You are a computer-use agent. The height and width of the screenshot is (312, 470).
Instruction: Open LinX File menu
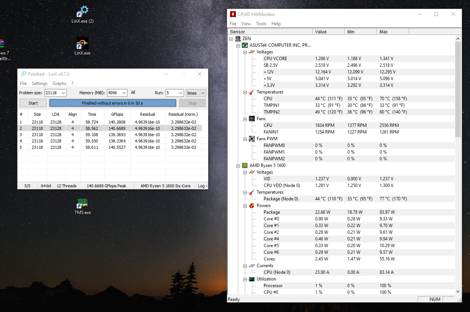[23, 83]
